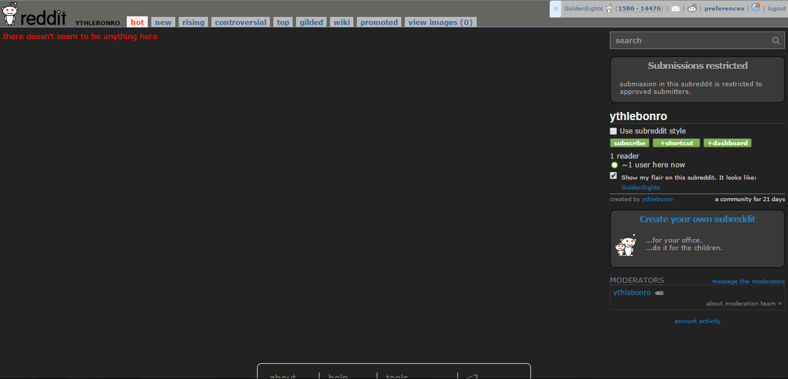788x379 pixels.
Task: Open the snoo modmail icon in header
Action: 692,9
